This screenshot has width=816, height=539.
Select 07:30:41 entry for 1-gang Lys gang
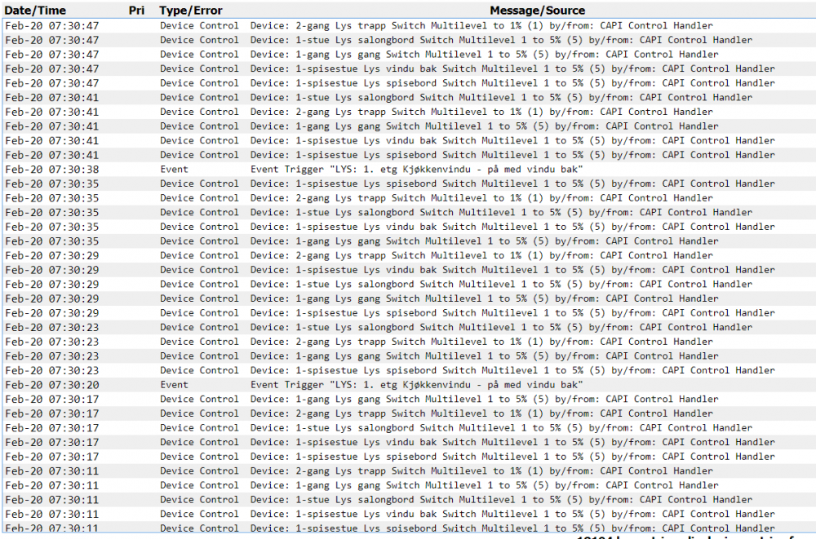(484, 126)
